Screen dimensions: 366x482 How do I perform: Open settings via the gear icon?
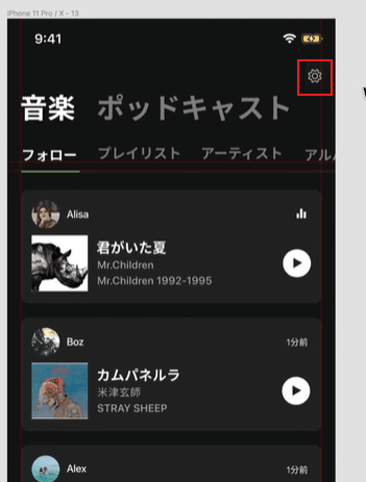click(314, 76)
